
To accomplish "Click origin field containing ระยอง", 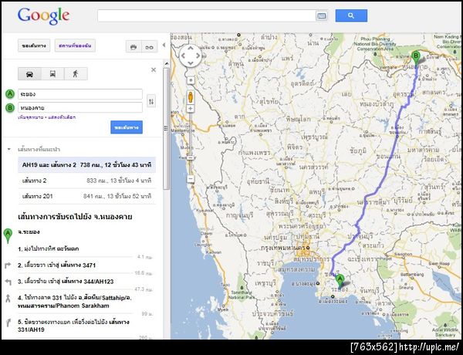I will [80, 94].
